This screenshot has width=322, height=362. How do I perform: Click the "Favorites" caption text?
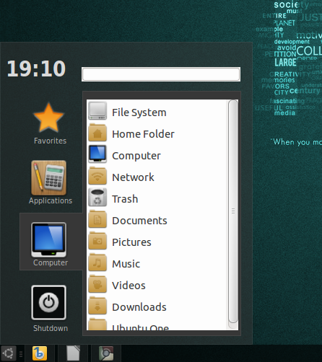[50, 141]
